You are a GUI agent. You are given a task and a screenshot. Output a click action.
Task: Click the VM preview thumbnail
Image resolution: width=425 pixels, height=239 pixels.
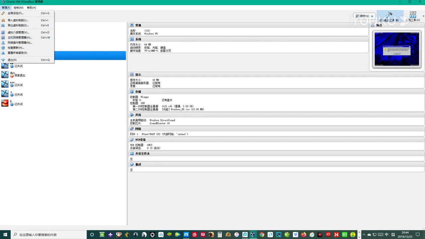point(397,49)
